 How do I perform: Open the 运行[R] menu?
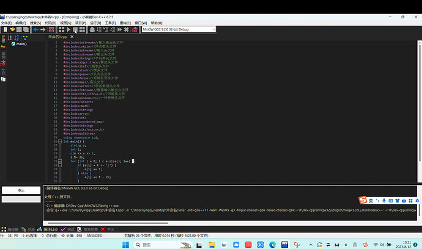pos(95,23)
